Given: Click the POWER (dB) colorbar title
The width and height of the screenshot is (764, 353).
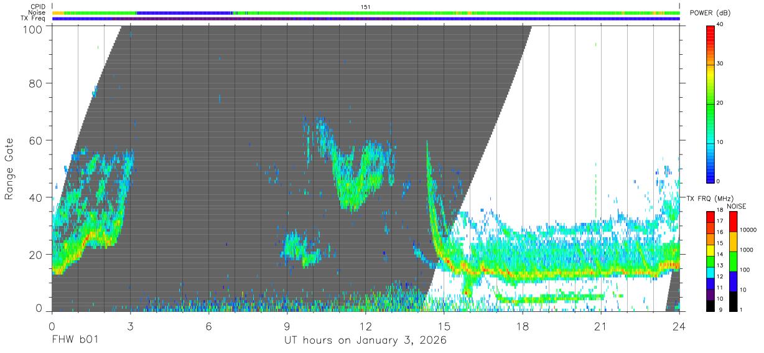Looking at the screenshot, I should point(710,13).
